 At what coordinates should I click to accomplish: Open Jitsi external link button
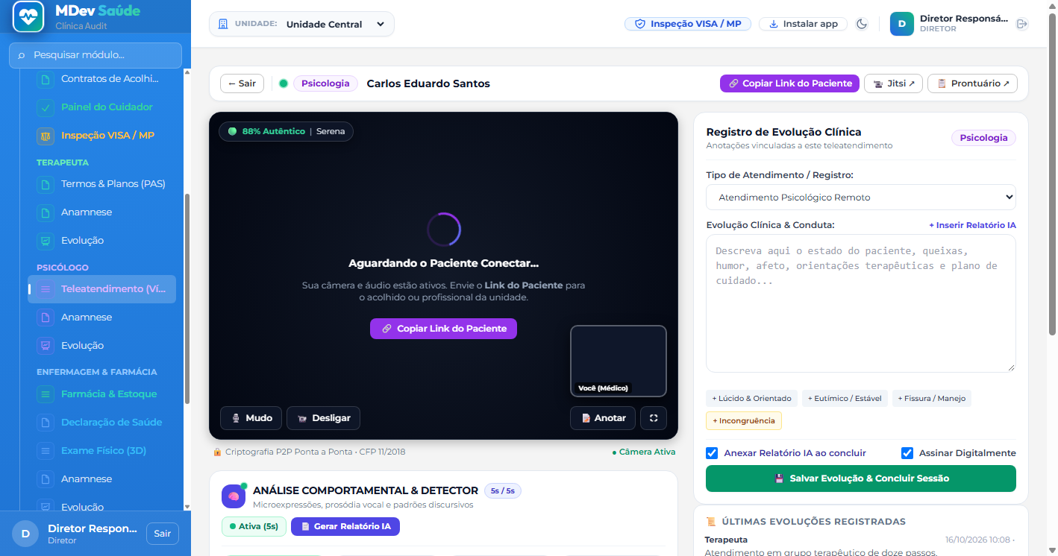pos(893,83)
